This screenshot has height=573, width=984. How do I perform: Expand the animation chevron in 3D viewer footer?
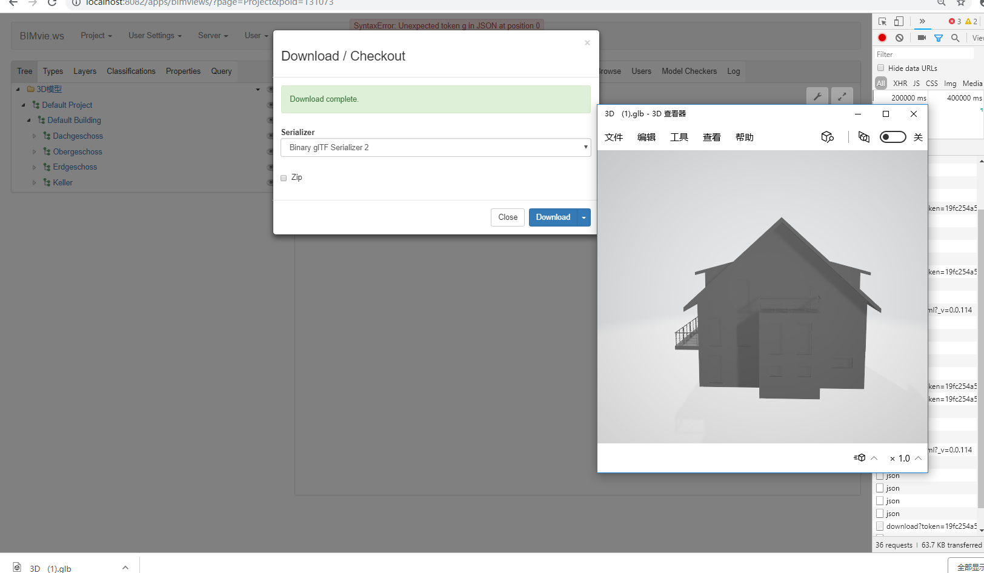874,458
